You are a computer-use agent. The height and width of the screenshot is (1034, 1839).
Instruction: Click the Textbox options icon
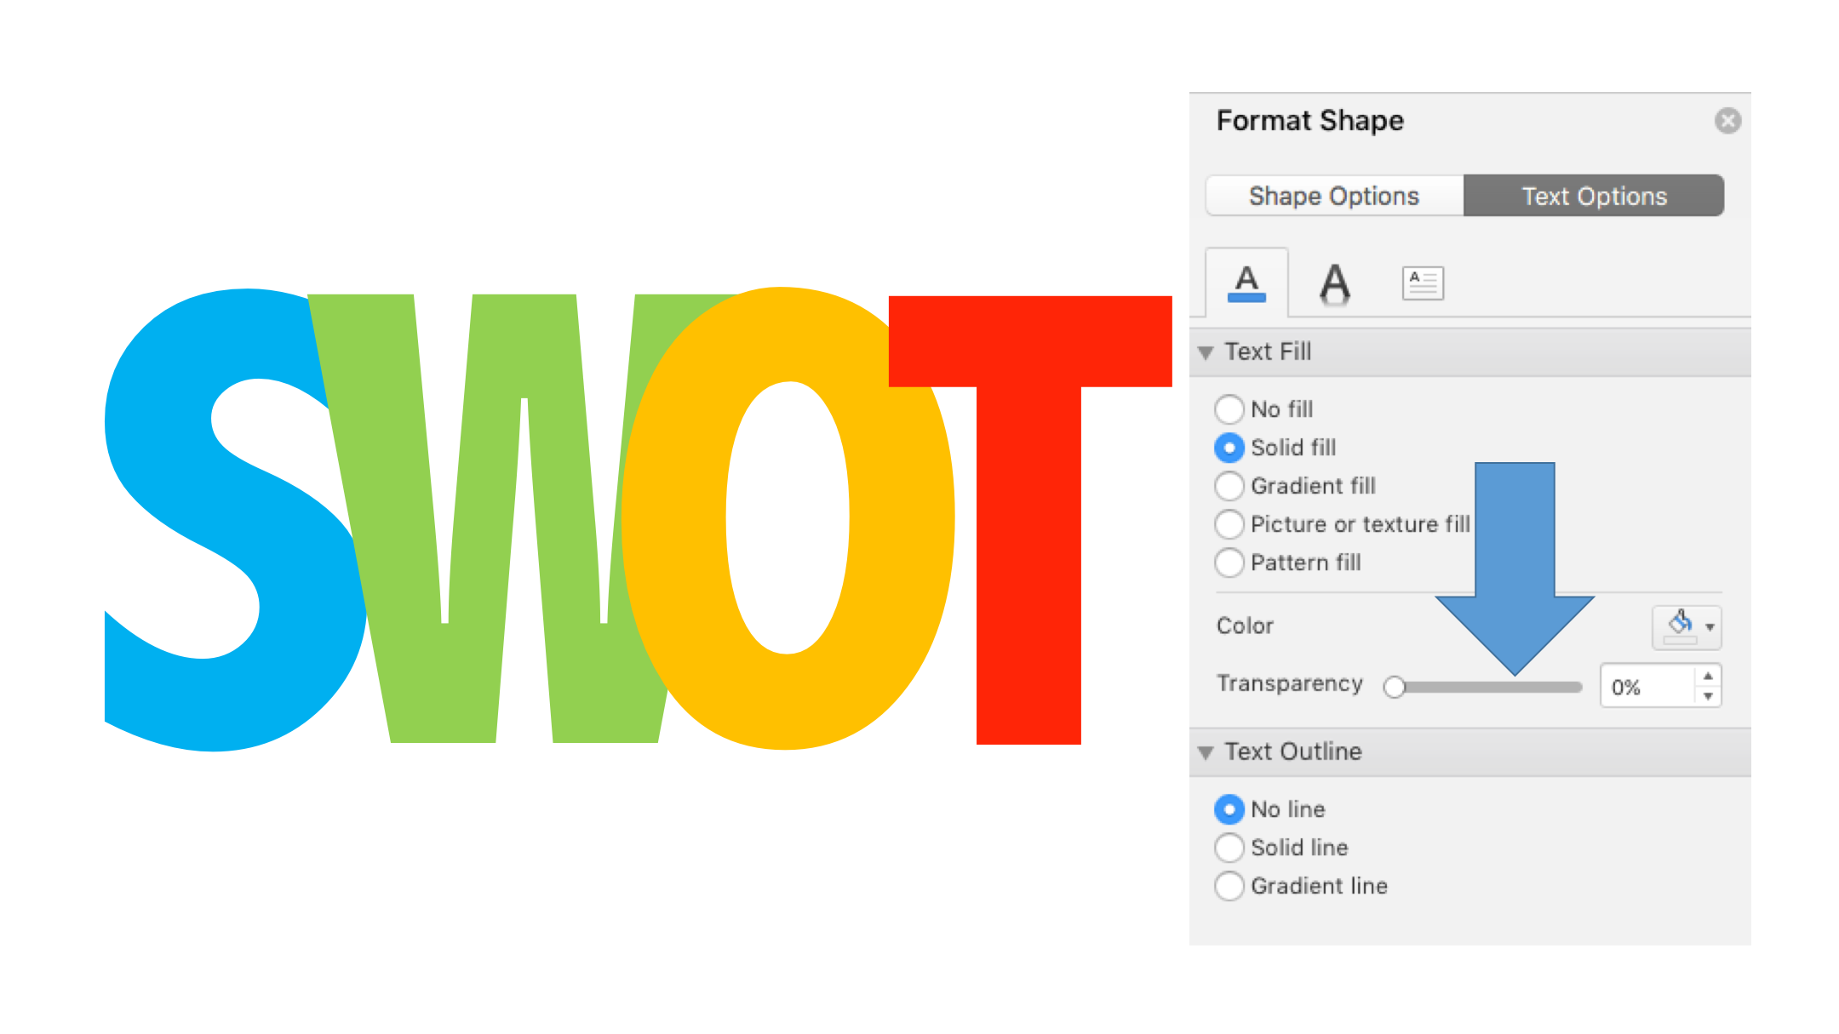tap(1421, 283)
